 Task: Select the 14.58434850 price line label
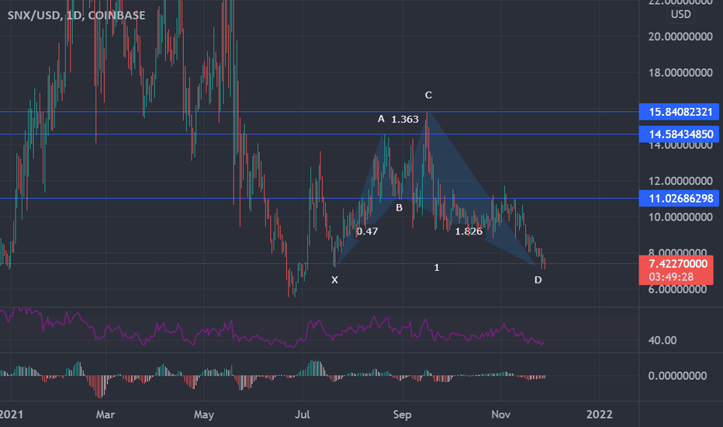pos(679,134)
